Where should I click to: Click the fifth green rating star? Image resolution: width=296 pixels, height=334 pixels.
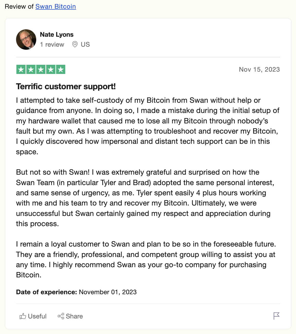(x=60, y=69)
